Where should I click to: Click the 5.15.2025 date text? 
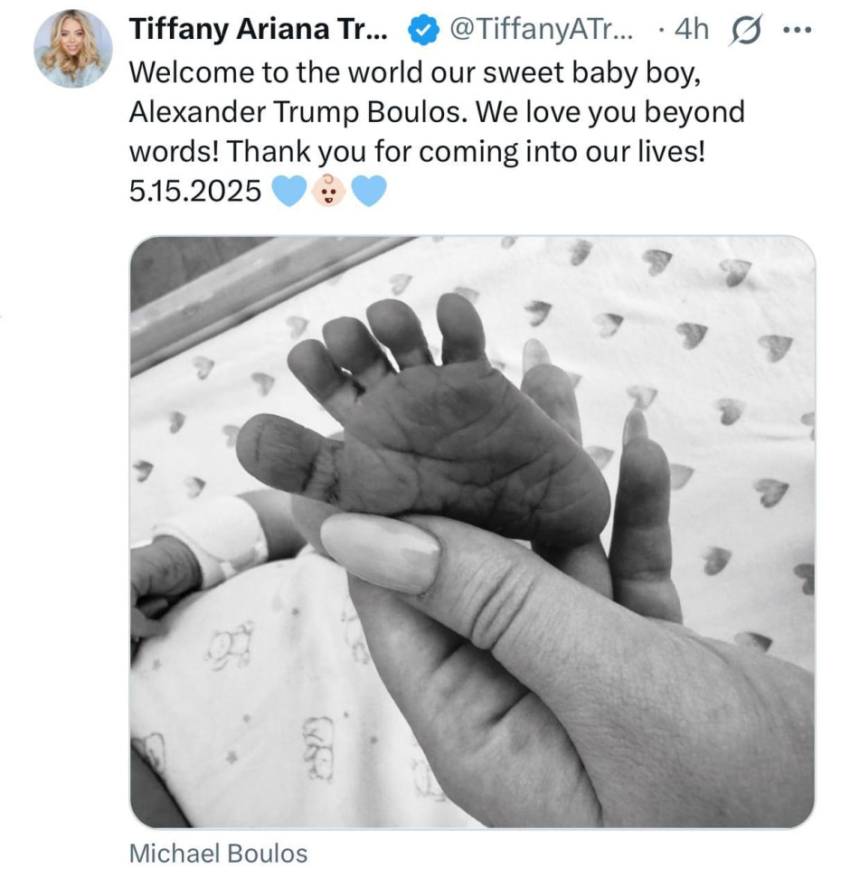point(195,191)
